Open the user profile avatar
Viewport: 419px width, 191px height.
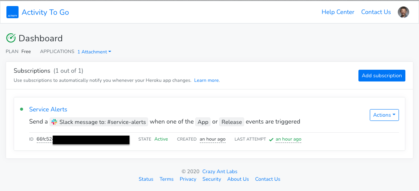click(403, 12)
